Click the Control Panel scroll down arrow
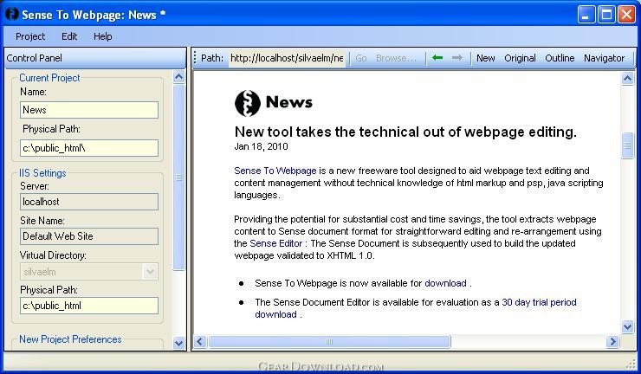 pos(178,343)
